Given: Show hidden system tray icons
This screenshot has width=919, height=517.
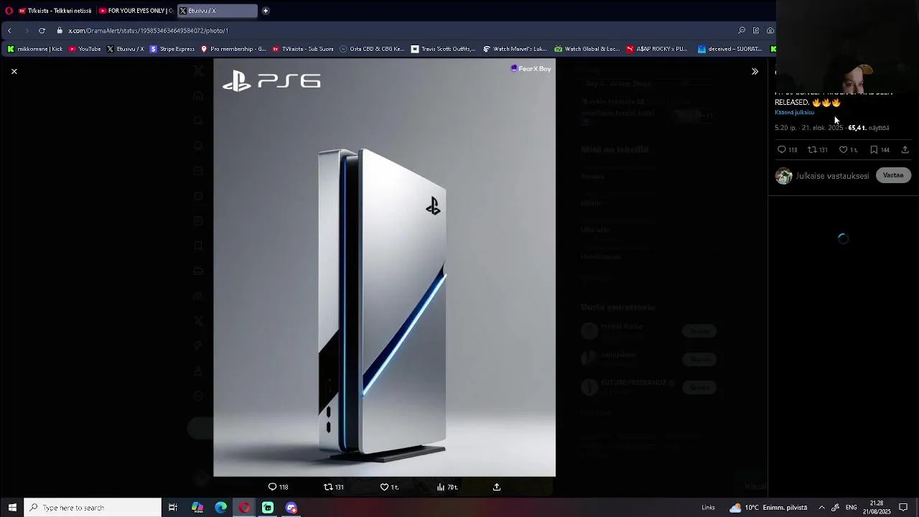Looking at the screenshot, I should (821, 508).
